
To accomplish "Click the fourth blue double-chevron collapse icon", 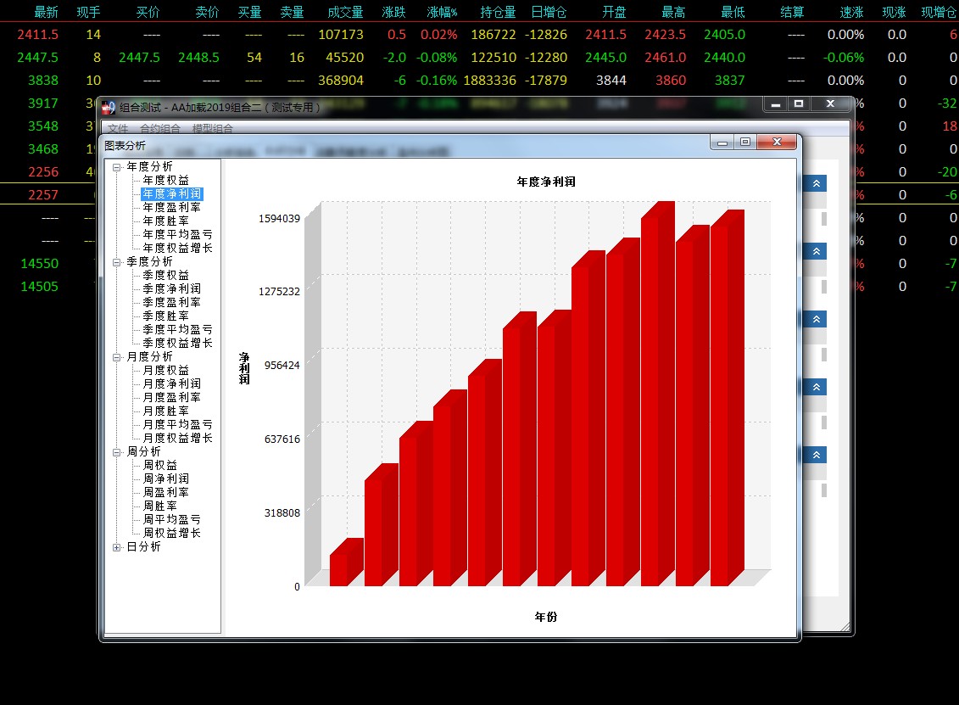I will (816, 388).
